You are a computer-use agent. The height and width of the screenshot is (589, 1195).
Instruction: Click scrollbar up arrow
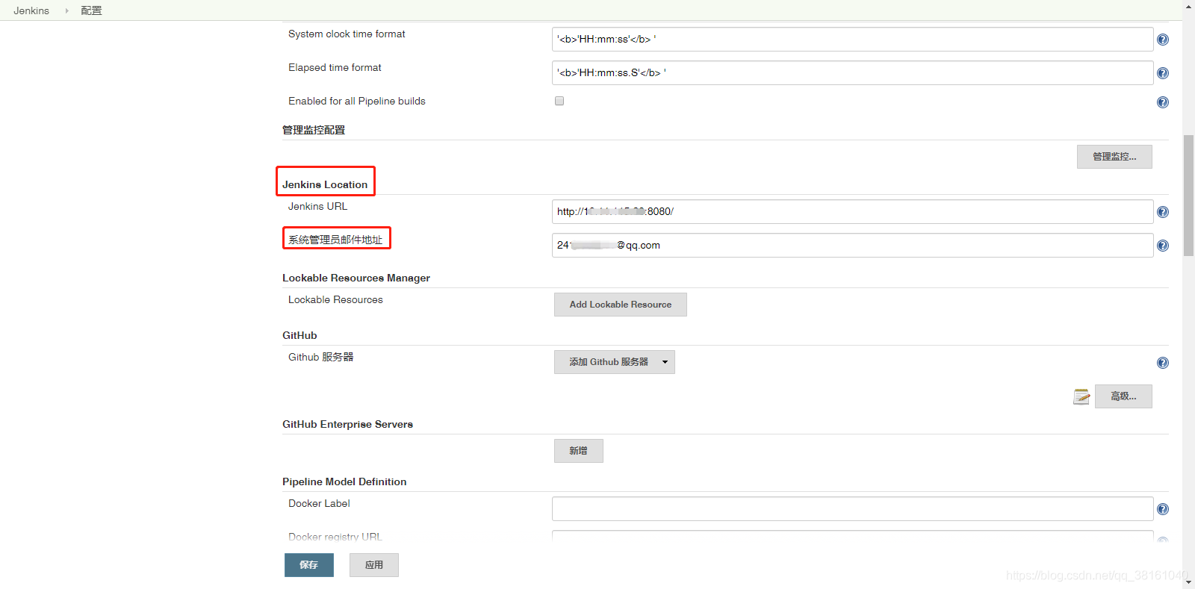coord(1188,6)
